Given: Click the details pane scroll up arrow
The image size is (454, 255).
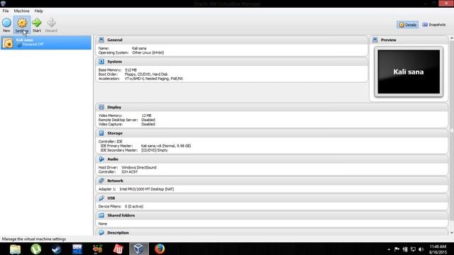Looking at the screenshot, I should pyautogui.click(x=451, y=38).
